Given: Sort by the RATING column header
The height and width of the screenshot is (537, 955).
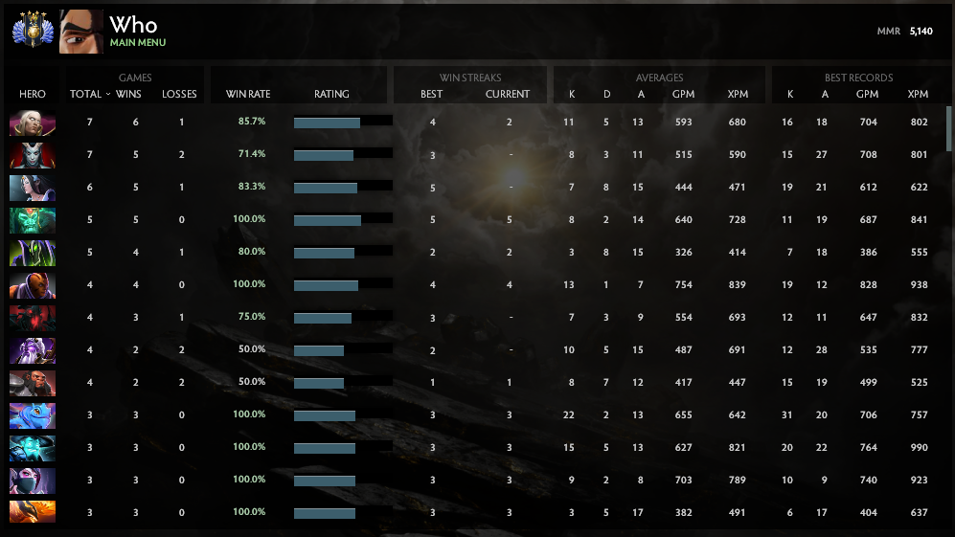Looking at the screenshot, I should [331, 94].
